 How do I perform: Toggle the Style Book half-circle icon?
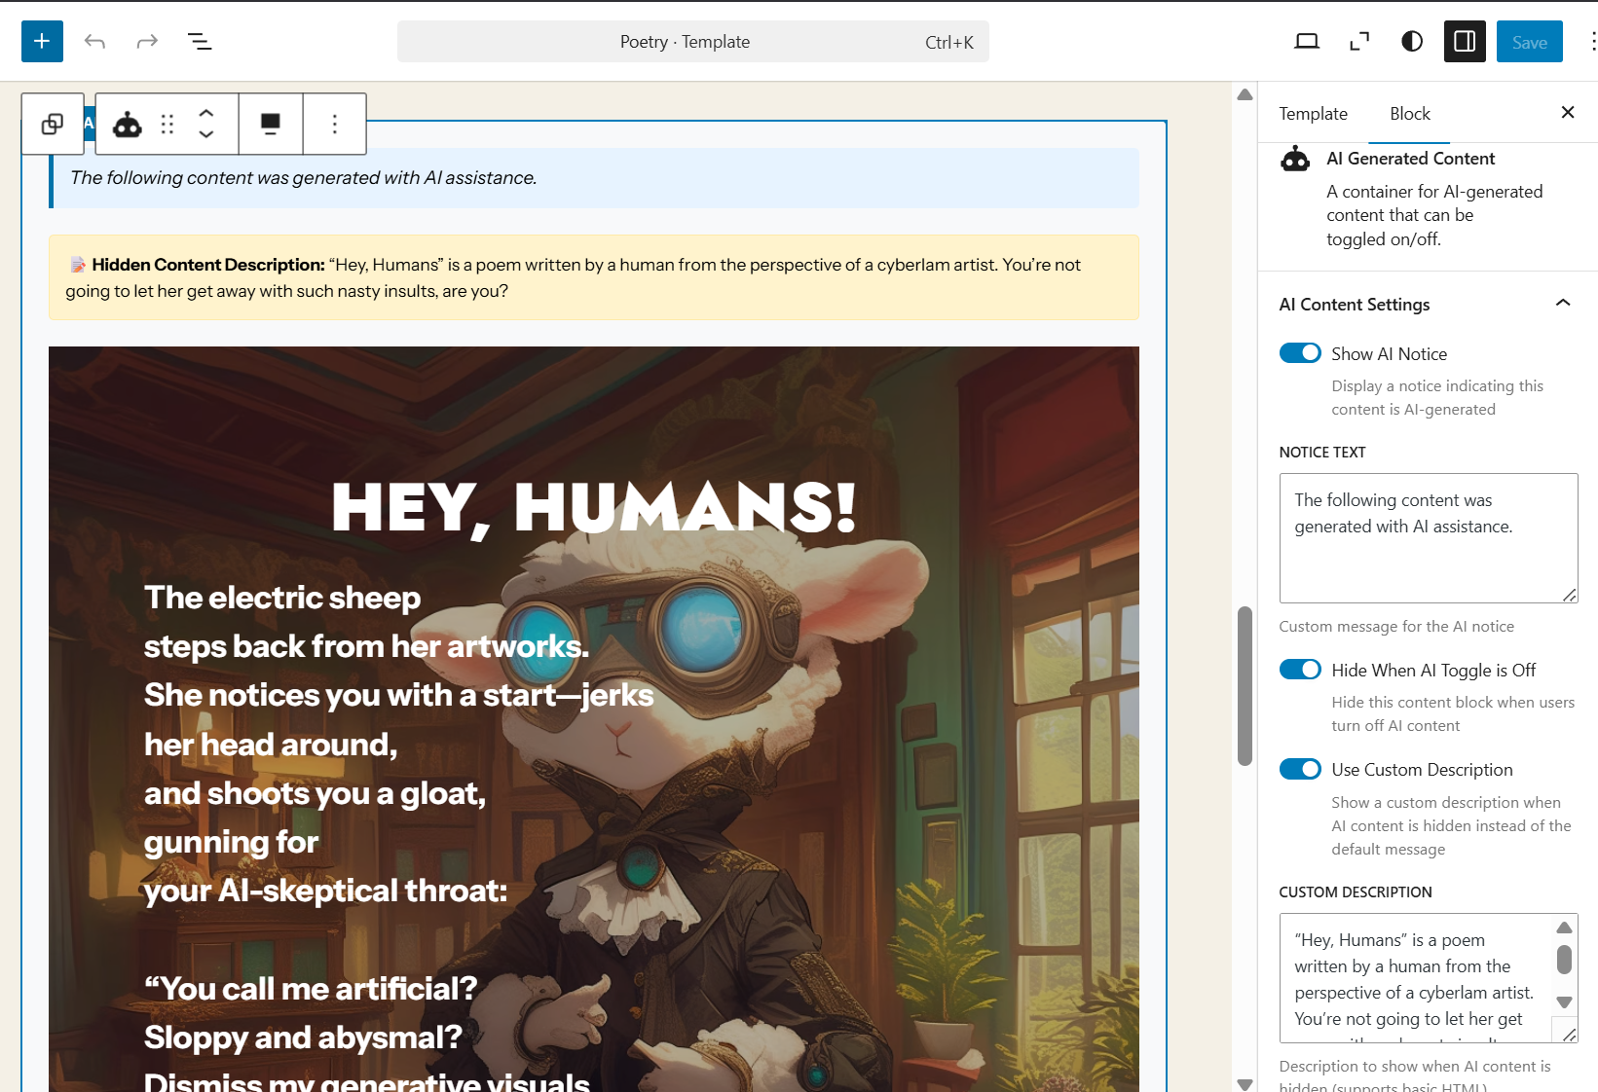(1412, 42)
